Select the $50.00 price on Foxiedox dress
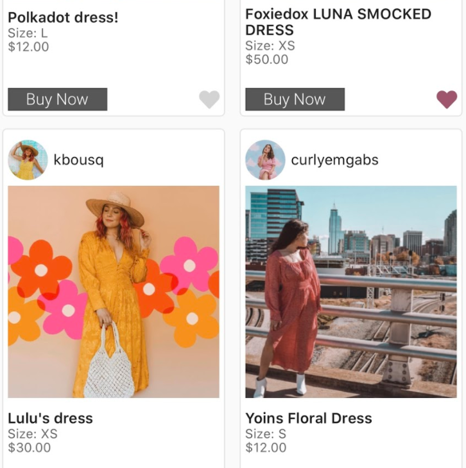Viewport: 466px width, 468px height. 266,59
